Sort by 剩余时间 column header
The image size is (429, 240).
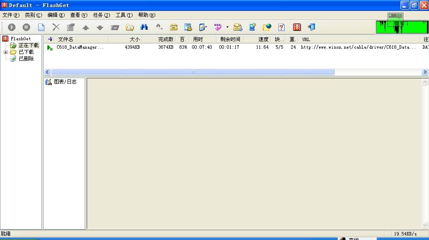pyautogui.click(x=230, y=39)
